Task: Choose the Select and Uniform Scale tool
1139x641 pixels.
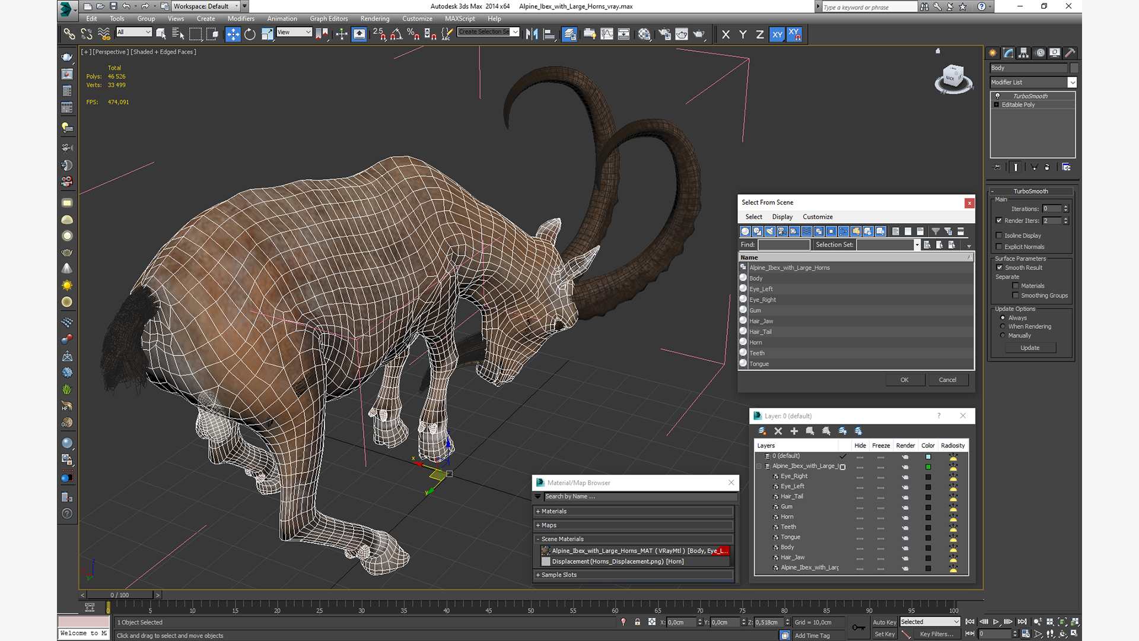Action: click(267, 34)
